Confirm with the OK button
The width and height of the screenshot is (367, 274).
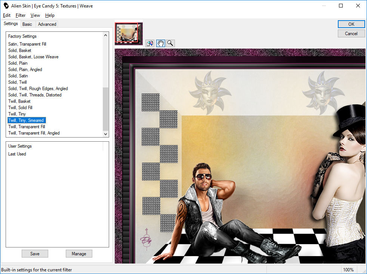click(351, 24)
